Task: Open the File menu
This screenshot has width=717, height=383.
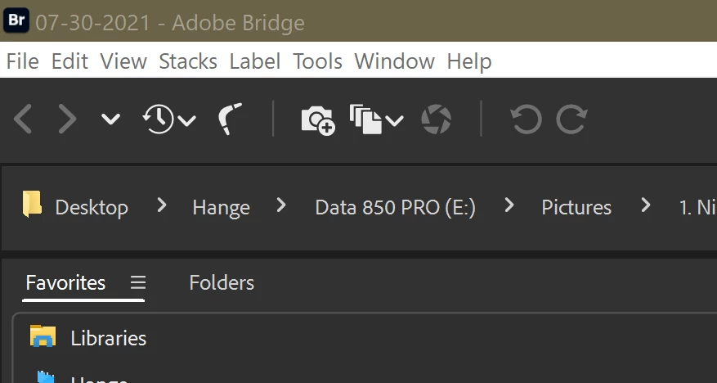Action: [x=22, y=61]
